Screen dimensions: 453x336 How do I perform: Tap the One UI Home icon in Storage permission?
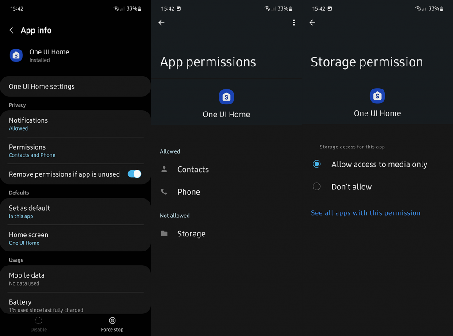377,96
